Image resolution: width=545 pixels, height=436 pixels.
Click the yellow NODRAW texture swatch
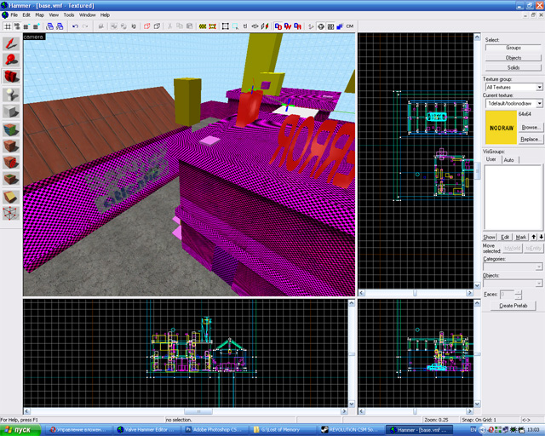click(x=501, y=127)
